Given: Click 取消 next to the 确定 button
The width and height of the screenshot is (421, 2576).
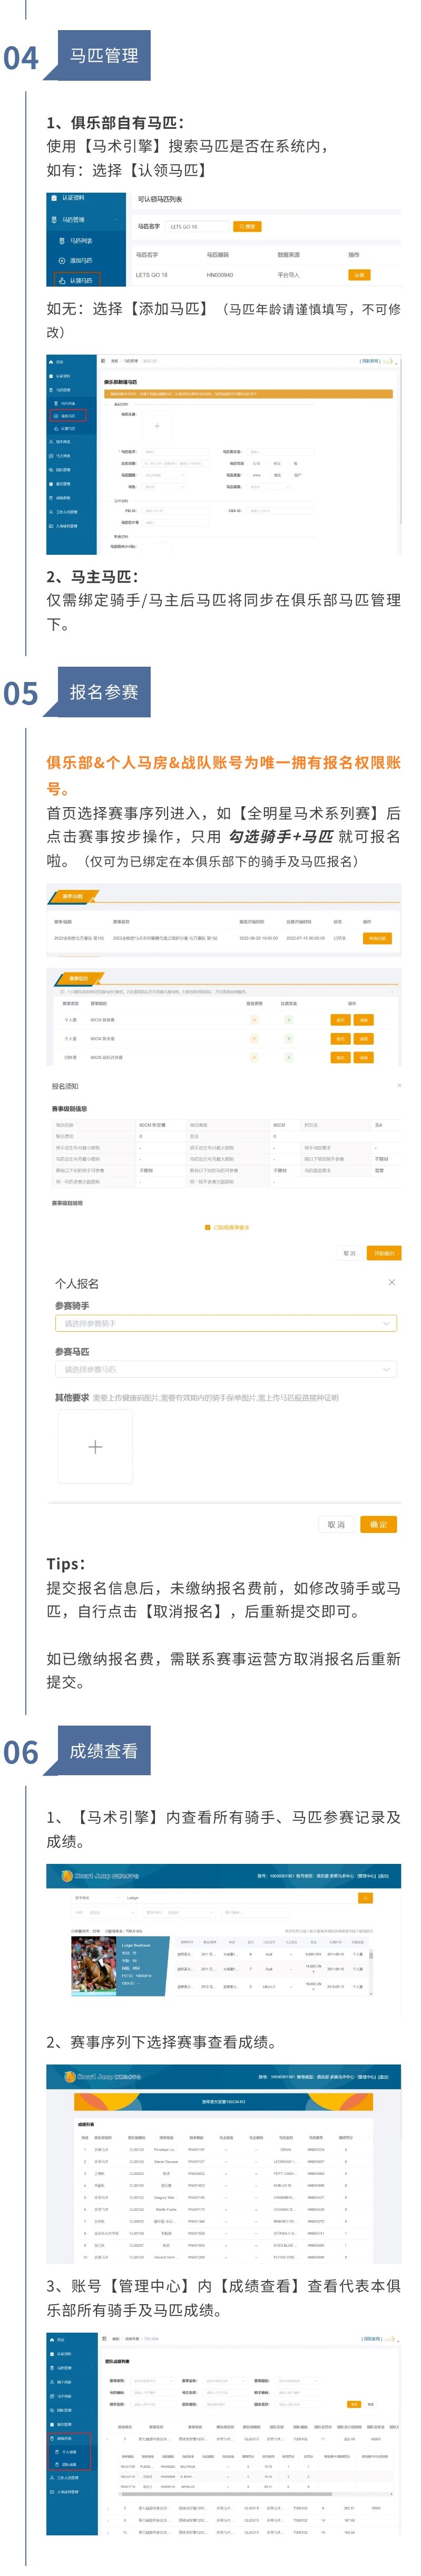Looking at the screenshot, I should (x=337, y=1525).
